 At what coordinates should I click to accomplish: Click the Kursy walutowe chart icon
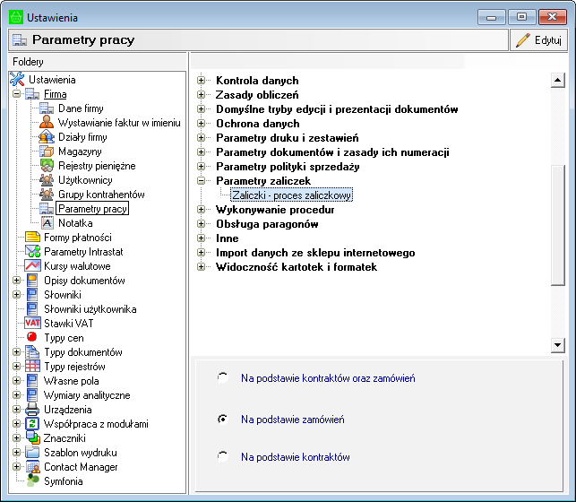[31, 266]
